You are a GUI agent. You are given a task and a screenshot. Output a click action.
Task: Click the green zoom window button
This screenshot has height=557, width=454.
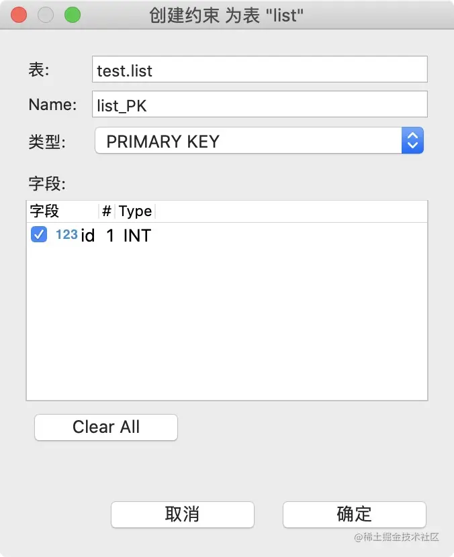click(x=72, y=15)
